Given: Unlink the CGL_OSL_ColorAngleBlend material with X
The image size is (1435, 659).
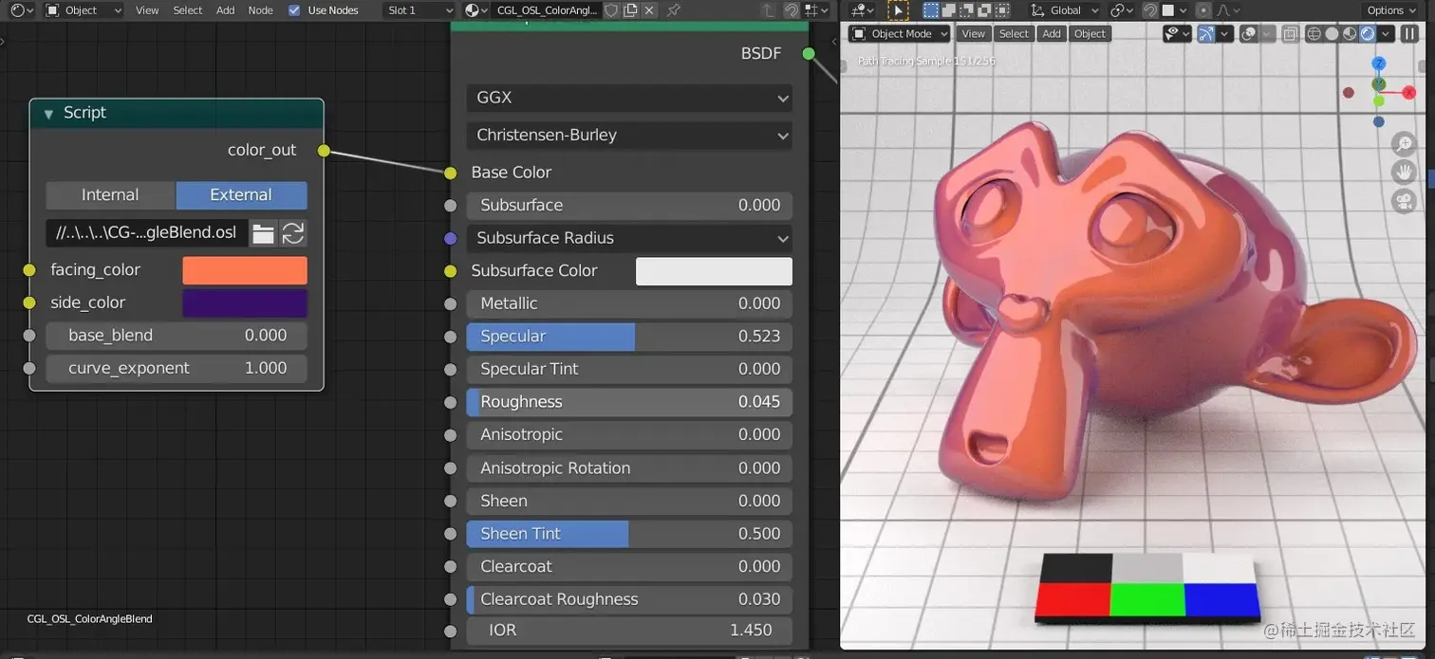Looking at the screenshot, I should (649, 10).
